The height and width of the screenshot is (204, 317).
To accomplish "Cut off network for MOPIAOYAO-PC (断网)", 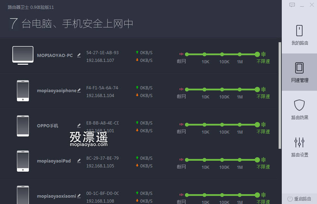I will click(187, 54).
